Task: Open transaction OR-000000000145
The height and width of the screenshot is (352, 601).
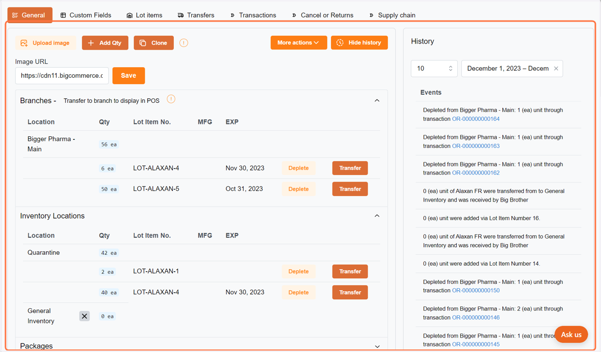Action: [476, 344]
